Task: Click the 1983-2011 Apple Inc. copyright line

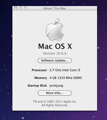Action: tap(55, 102)
